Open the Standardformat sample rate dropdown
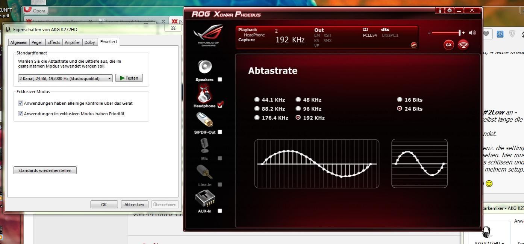Image resolution: width=524 pixels, height=244 pixels. pos(65,78)
